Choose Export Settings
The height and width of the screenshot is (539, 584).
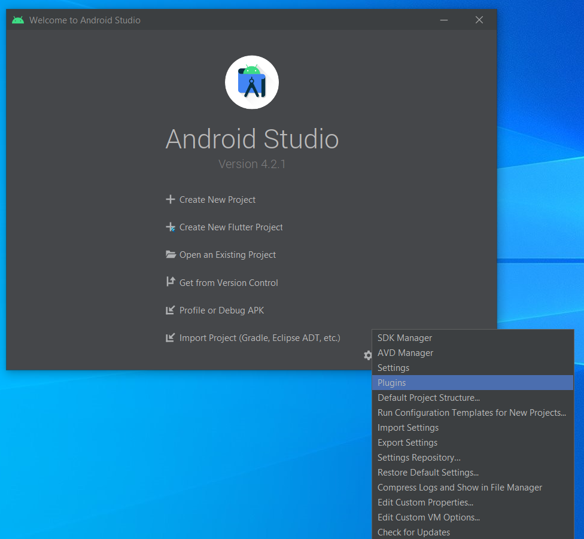(473, 443)
